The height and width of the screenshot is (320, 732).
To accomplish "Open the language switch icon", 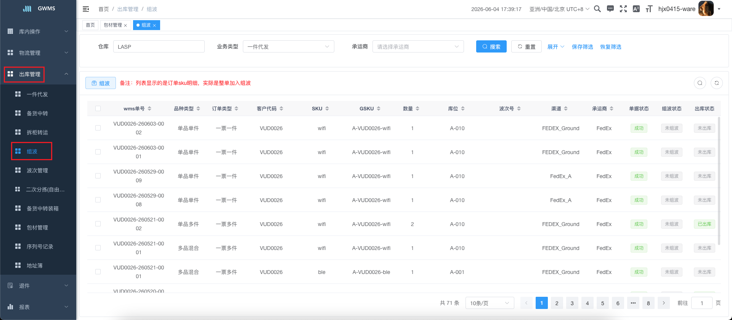I will (636, 9).
